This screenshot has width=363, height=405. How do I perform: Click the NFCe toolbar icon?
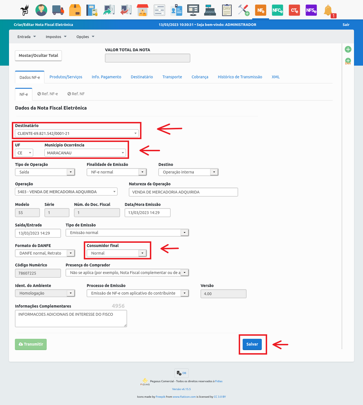(278, 10)
